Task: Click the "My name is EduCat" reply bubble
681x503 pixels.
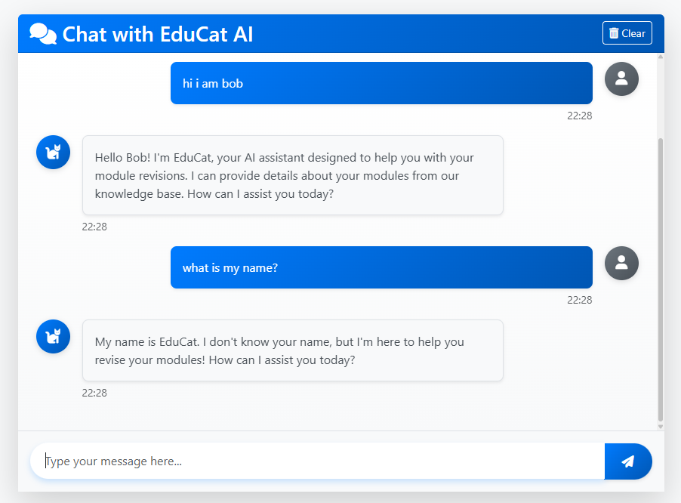Action: tap(292, 350)
